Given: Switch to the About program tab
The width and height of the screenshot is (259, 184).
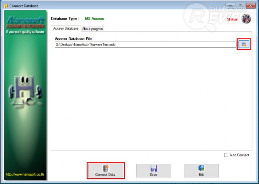Looking at the screenshot, I should (x=92, y=29).
